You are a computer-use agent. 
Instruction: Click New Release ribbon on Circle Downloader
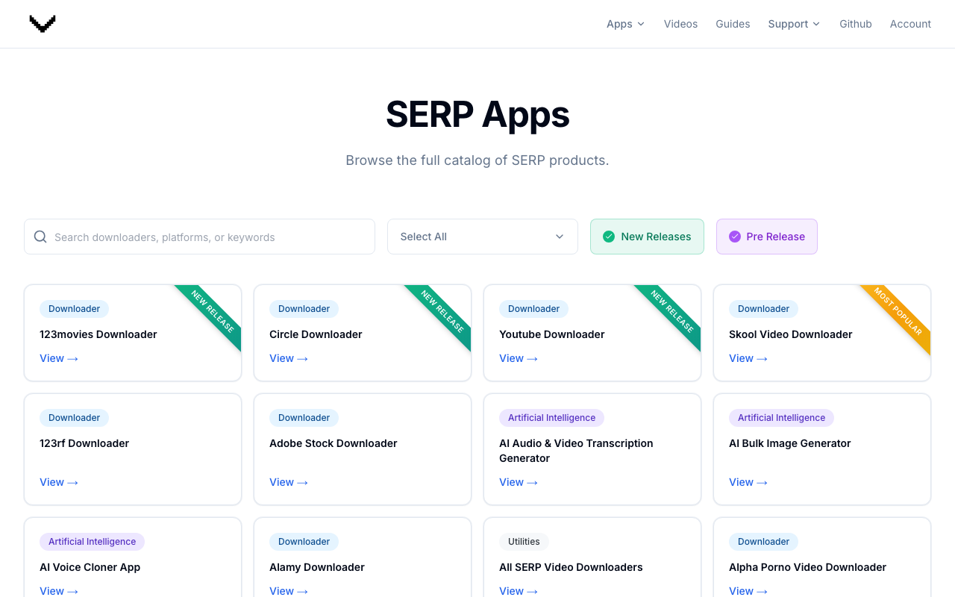tap(442, 312)
